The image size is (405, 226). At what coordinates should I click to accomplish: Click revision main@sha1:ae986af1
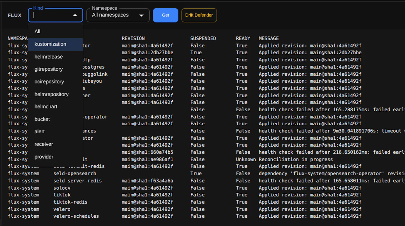tap(147, 160)
